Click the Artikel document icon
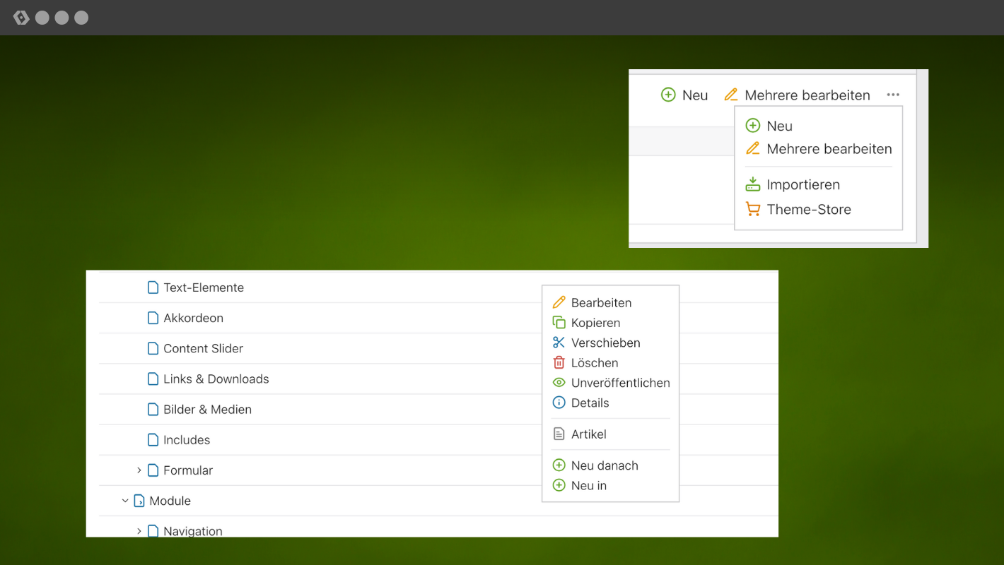The image size is (1004, 565). pyautogui.click(x=559, y=434)
